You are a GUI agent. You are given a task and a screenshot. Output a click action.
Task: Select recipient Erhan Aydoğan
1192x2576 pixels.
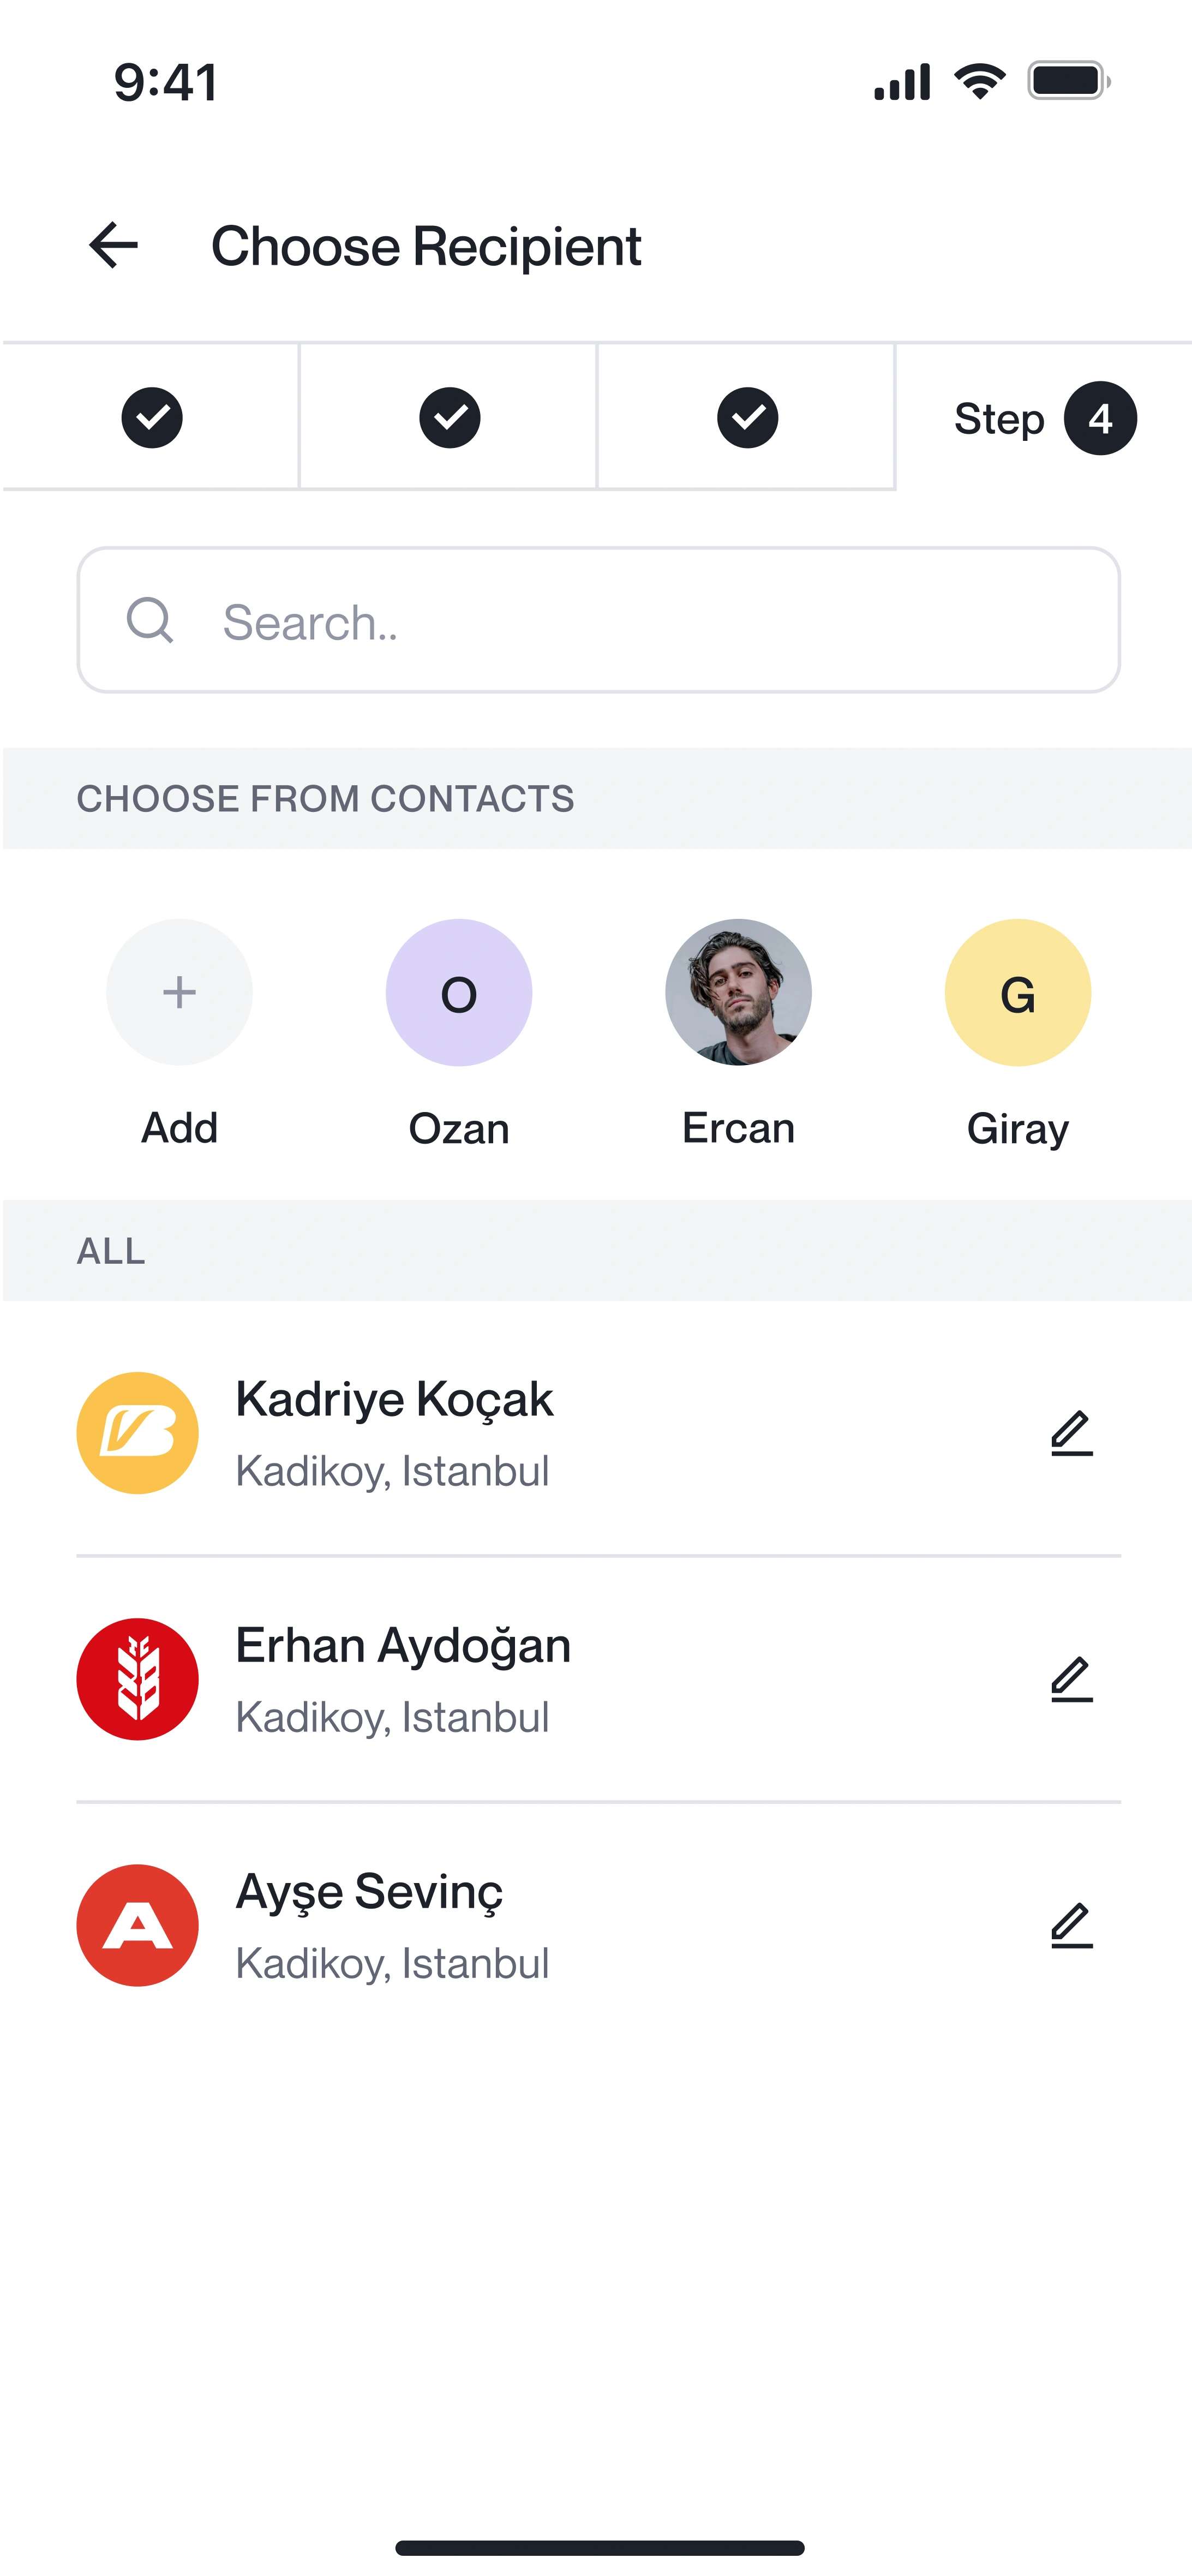[403, 1646]
